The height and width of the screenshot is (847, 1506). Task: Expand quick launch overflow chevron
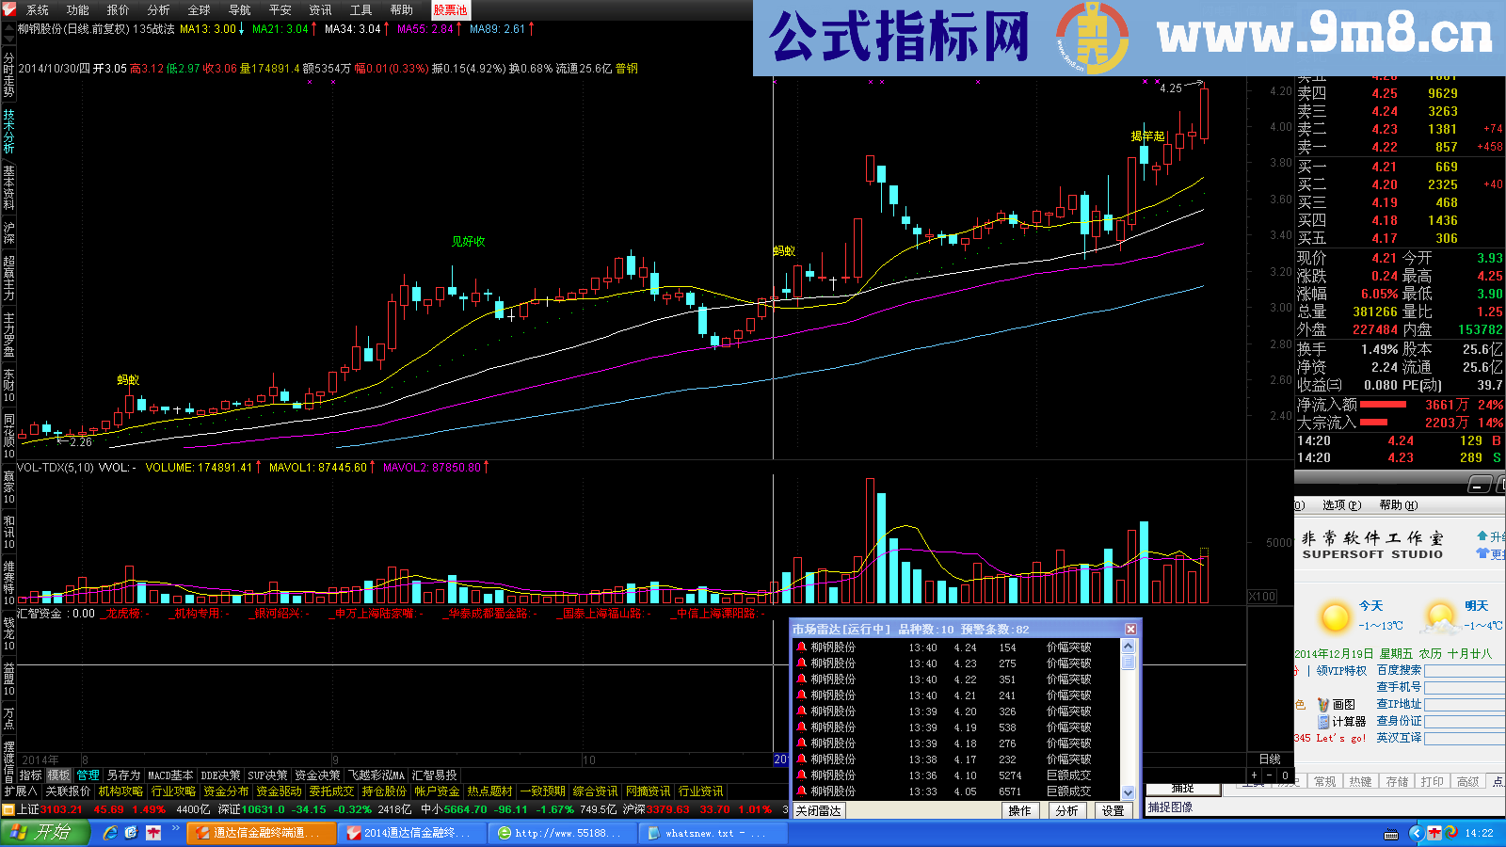click(x=176, y=828)
